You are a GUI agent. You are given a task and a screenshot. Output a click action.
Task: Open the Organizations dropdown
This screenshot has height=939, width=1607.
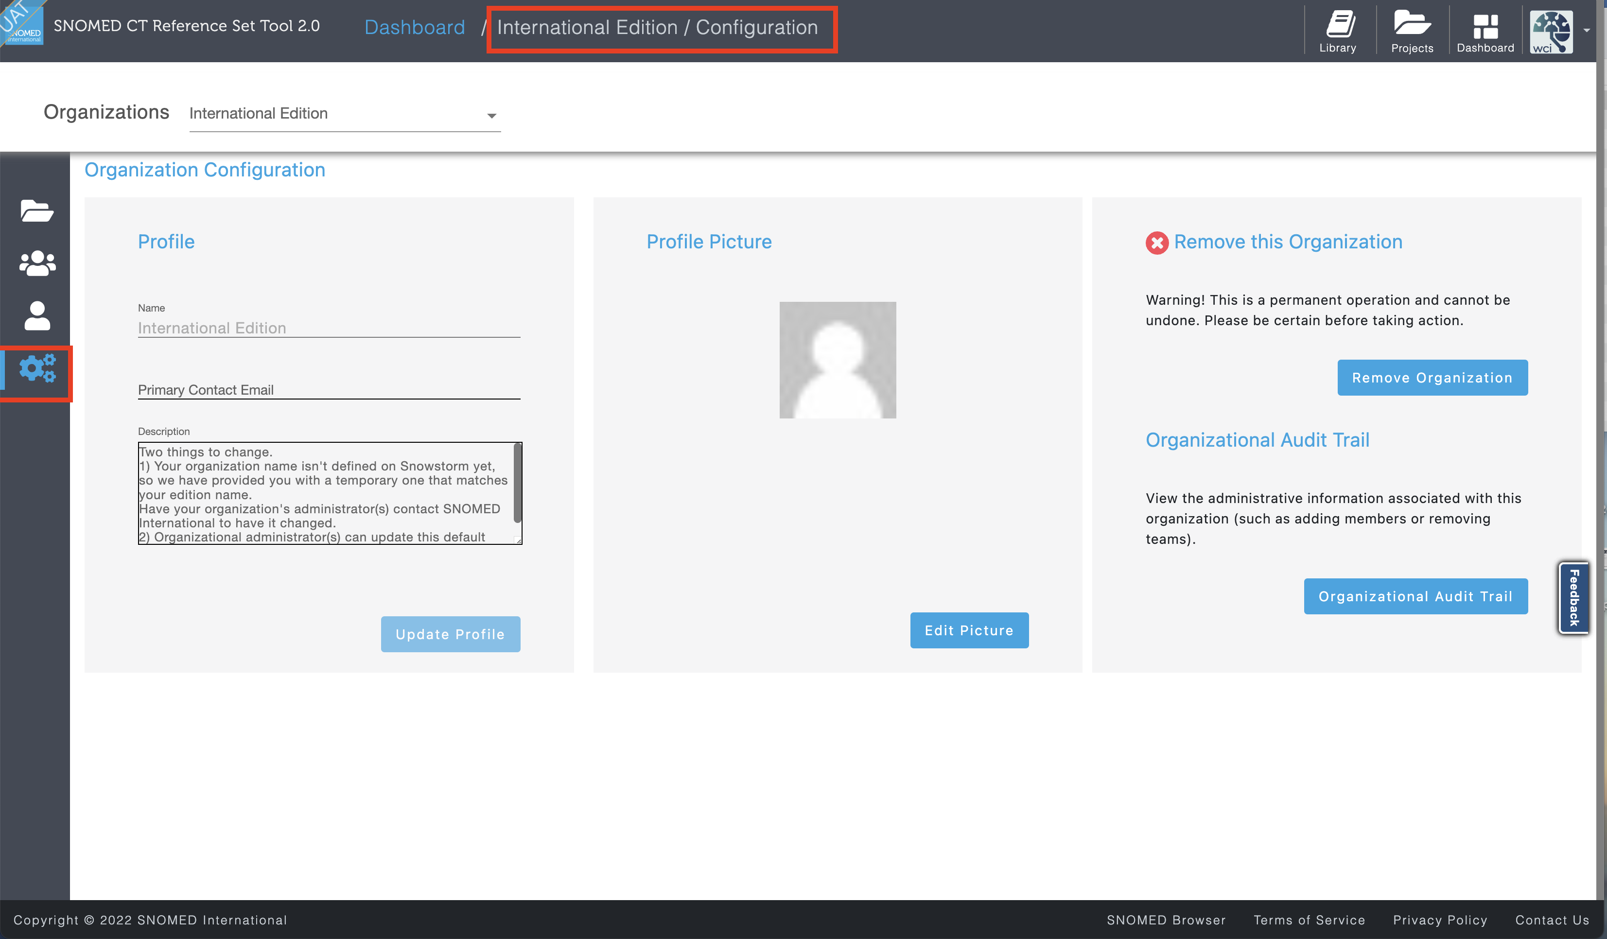[345, 114]
